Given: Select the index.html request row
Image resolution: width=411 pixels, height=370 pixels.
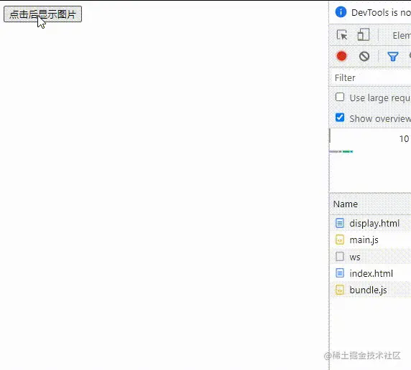Looking at the screenshot, I should (x=370, y=273).
